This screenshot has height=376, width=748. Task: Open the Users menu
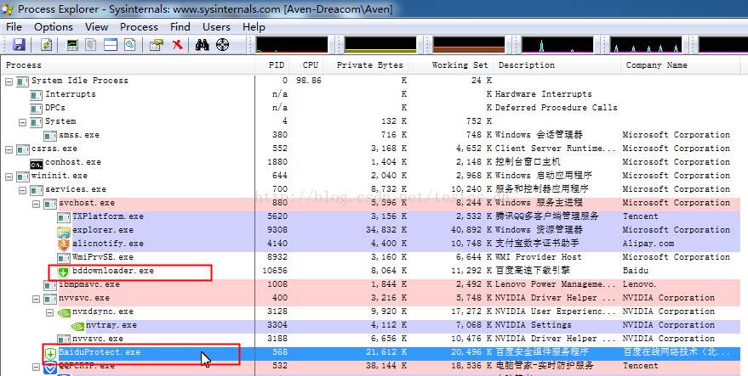coord(216,26)
